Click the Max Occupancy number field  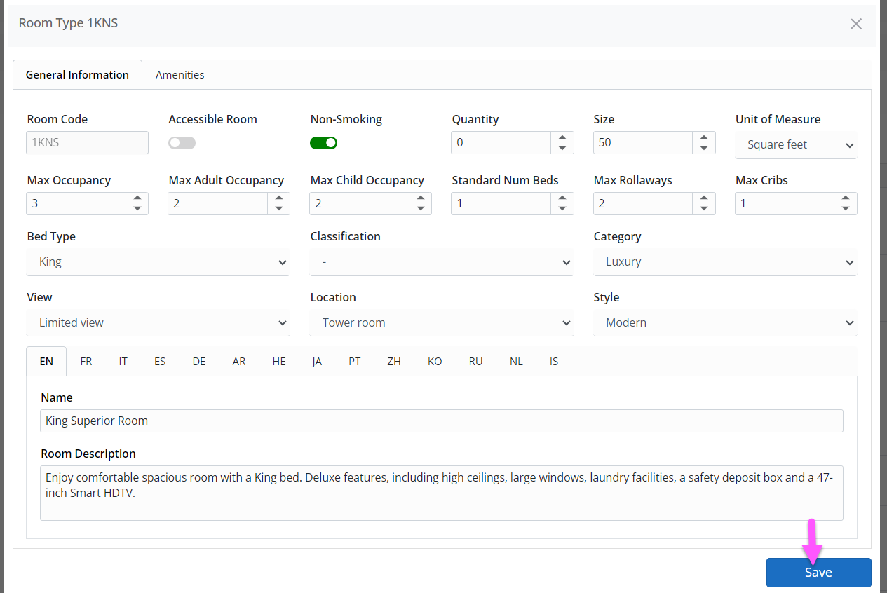(76, 204)
